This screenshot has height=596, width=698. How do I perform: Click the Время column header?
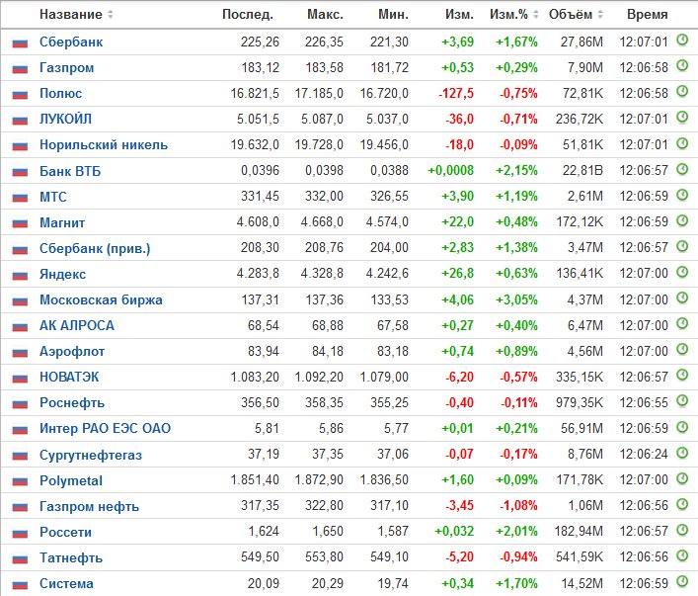click(x=648, y=14)
